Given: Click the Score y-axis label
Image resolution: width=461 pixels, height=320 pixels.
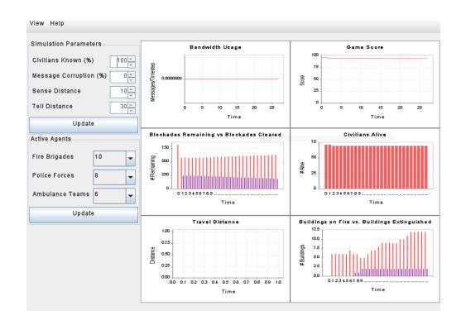Looking at the screenshot, I should pos(302,80).
